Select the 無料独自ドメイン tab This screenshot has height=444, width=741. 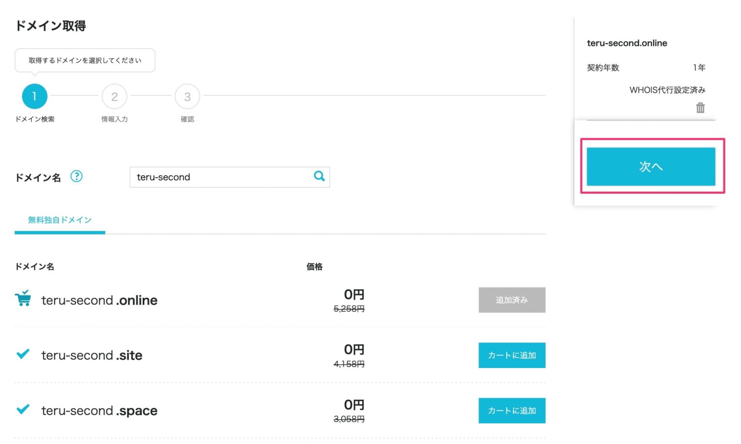click(x=60, y=220)
